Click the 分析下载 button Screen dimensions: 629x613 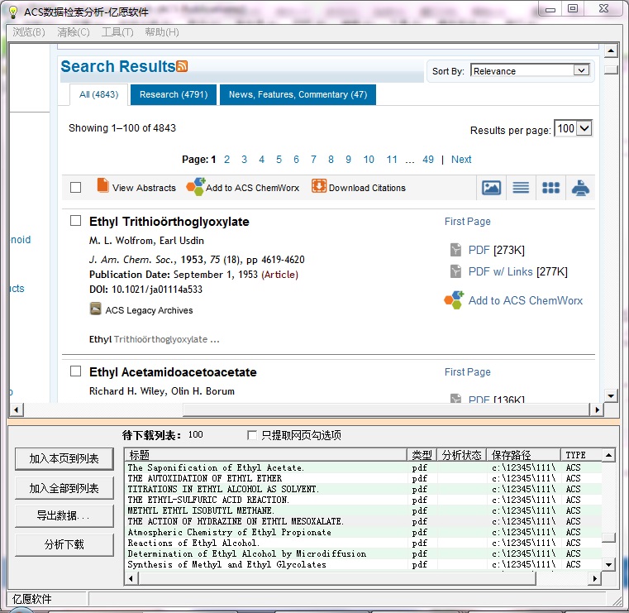[64, 545]
